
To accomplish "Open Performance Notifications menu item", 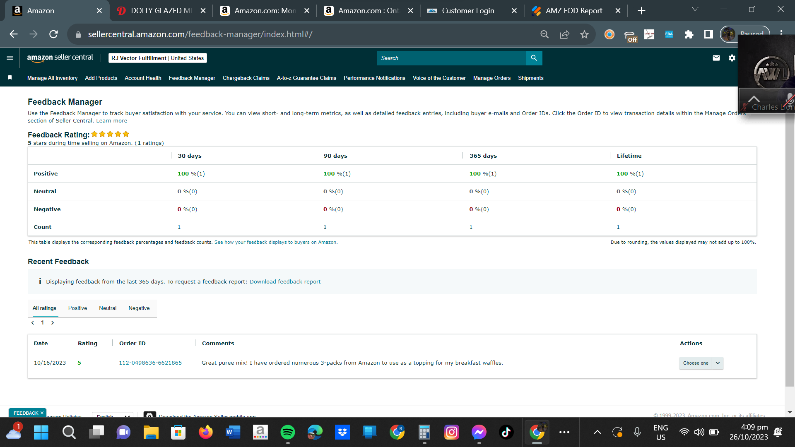I will (374, 78).
